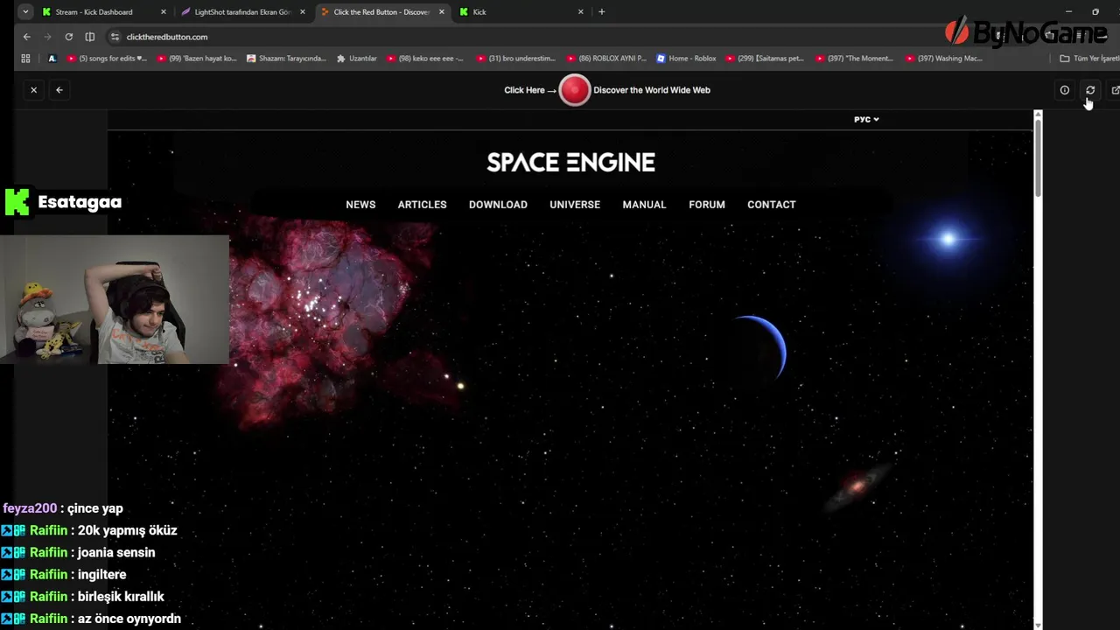Open DOWNLOAD menu item
Screen dimensions: 1120x630
pyautogui.click(x=498, y=205)
